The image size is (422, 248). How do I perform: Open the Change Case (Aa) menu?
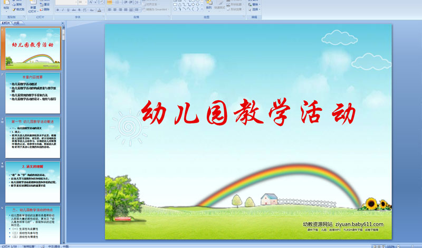[92, 10]
